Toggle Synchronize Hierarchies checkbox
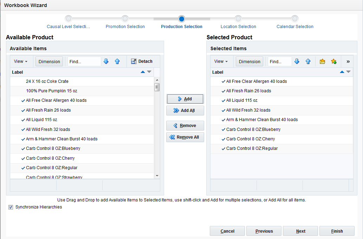 (x=11, y=207)
